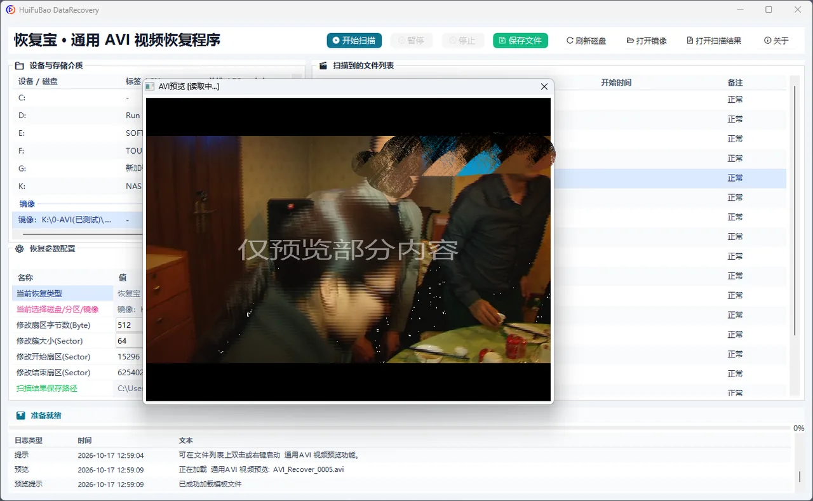Screen dimensions: 813x501
Task: Select the highlighted blue row in file list
Action: (x=669, y=178)
